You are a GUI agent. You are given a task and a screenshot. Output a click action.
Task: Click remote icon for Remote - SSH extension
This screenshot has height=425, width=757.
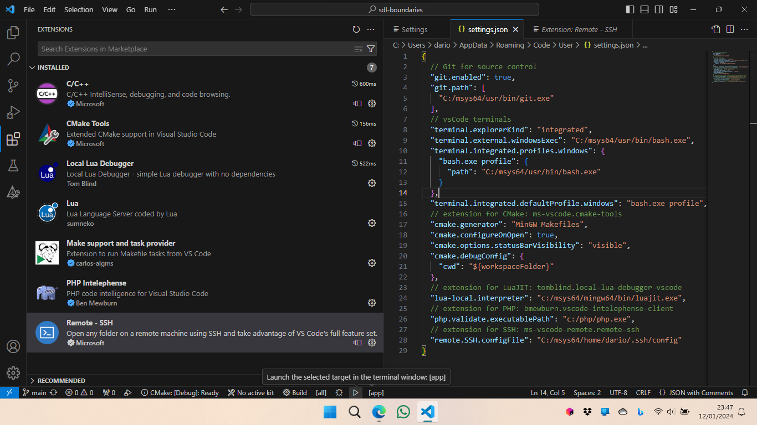click(357, 343)
